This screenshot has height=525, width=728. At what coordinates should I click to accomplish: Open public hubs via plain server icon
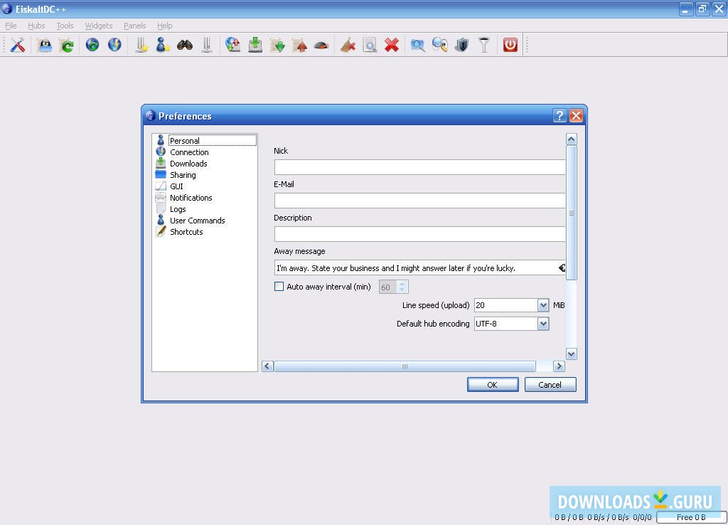(207, 45)
